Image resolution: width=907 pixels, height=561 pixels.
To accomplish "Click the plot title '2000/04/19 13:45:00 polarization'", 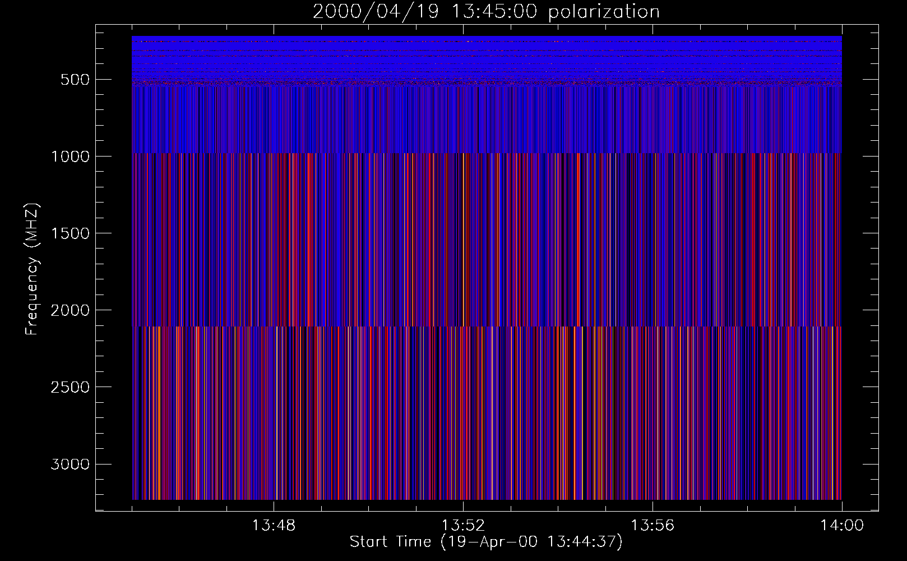I will (486, 12).
